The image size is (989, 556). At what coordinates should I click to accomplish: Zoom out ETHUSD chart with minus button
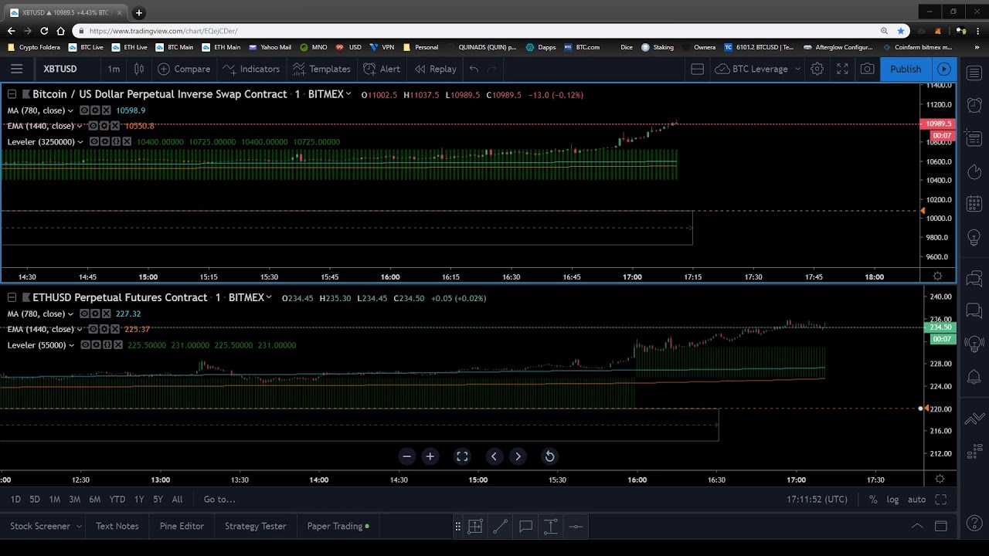click(x=407, y=456)
